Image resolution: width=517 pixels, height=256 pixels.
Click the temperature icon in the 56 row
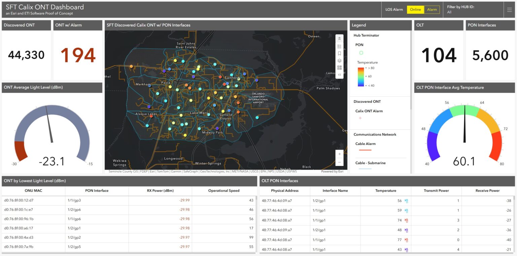[x=406, y=201]
